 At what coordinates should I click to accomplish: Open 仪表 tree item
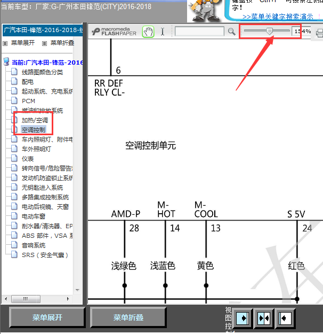tap(28, 159)
